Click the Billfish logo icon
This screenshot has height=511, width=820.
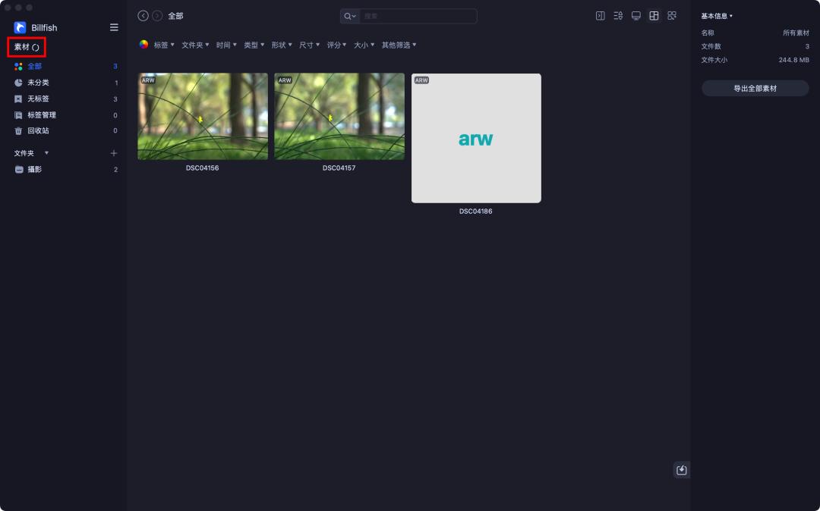20,27
